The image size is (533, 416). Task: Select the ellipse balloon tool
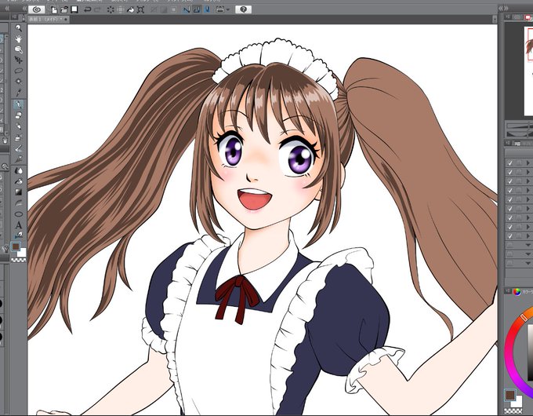pos(18,213)
